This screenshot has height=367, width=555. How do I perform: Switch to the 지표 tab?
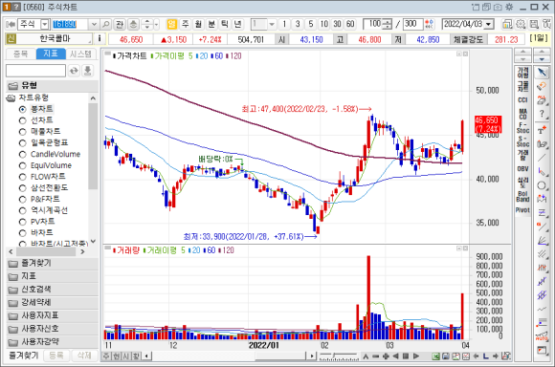click(51, 54)
